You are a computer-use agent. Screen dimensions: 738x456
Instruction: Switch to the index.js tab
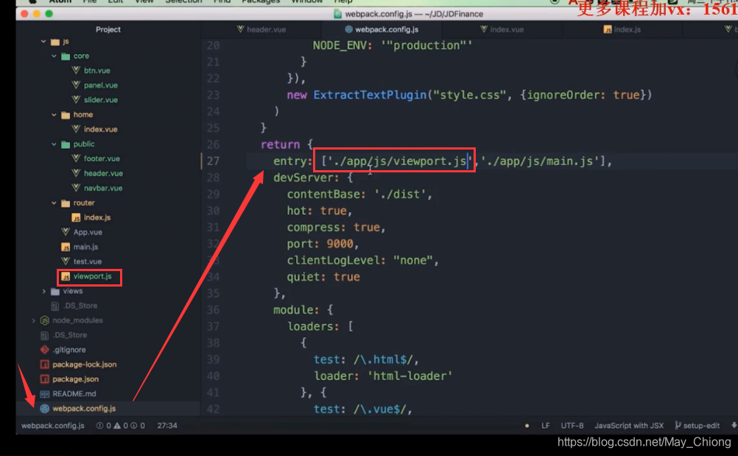(622, 29)
